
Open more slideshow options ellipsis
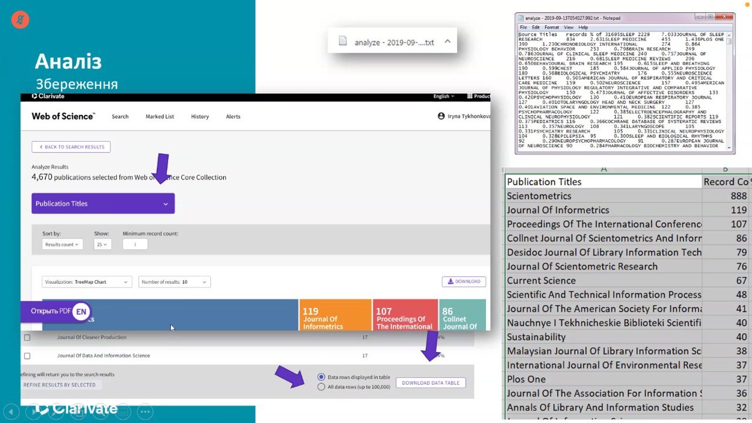tap(145, 412)
